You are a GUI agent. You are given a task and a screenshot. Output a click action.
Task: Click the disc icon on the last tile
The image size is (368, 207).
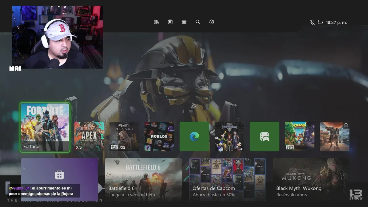[x=346, y=125]
